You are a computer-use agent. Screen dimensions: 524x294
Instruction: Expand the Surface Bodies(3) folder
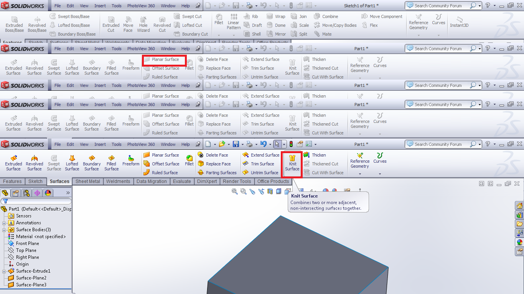tap(4, 230)
